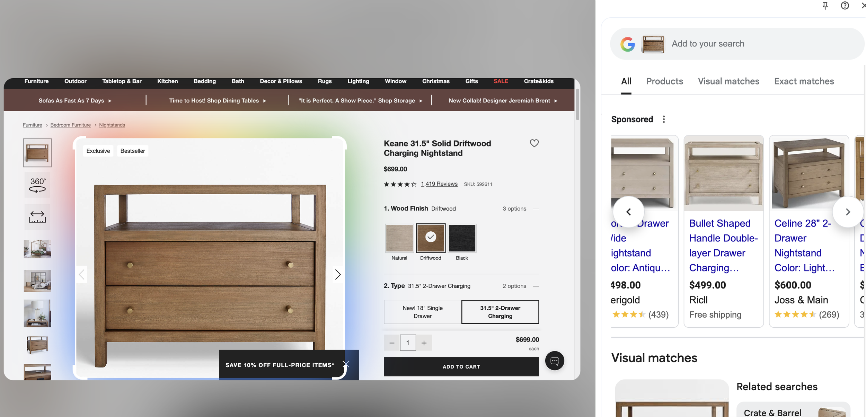Open the Lighting menu item
Image resolution: width=866 pixels, height=417 pixels.
[x=358, y=81]
